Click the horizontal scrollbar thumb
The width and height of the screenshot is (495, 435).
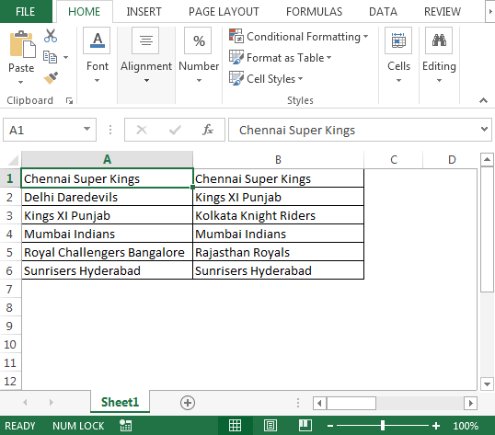[x=351, y=403]
